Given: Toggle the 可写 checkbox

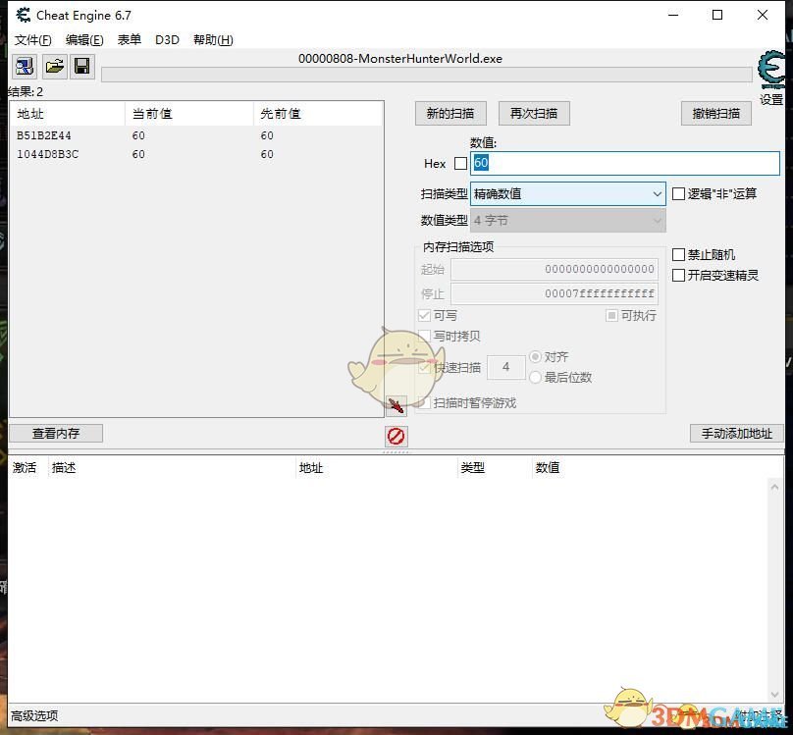Looking at the screenshot, I should 424,316.
